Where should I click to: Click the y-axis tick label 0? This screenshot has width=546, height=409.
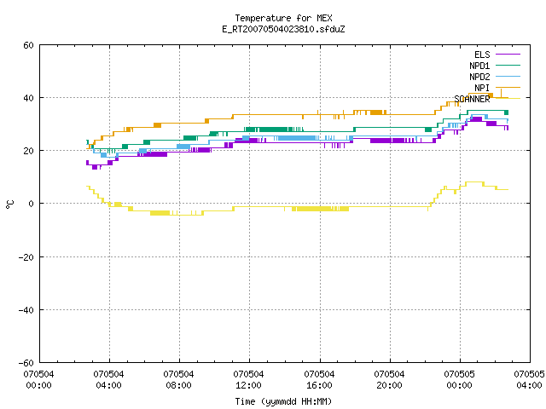click(x=32, y=204)
